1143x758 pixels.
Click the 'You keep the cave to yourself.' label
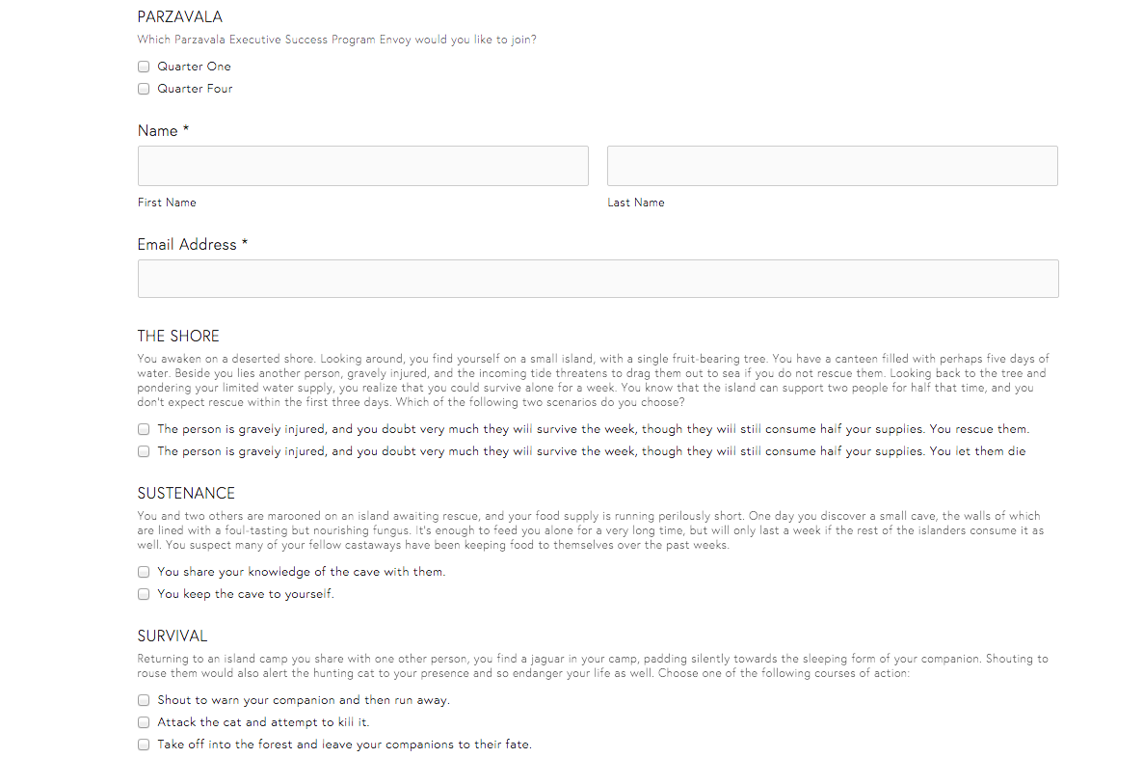[246, 594]
